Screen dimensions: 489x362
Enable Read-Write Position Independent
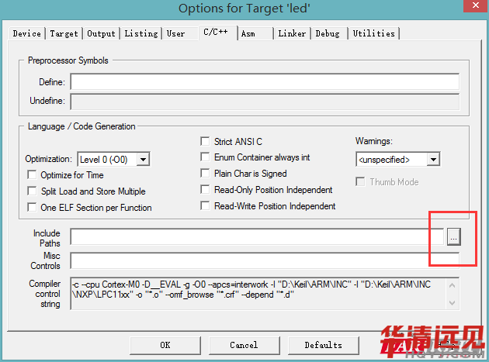206,206
